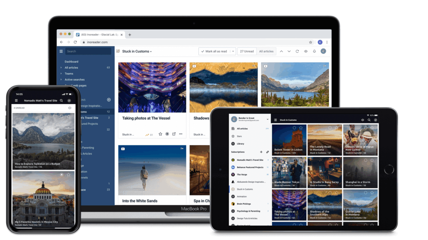Toggle the eye icon next to '4 UNREAD' on phone
The image size is (428, 240).
pyautogui.click(x=70, y=108)
